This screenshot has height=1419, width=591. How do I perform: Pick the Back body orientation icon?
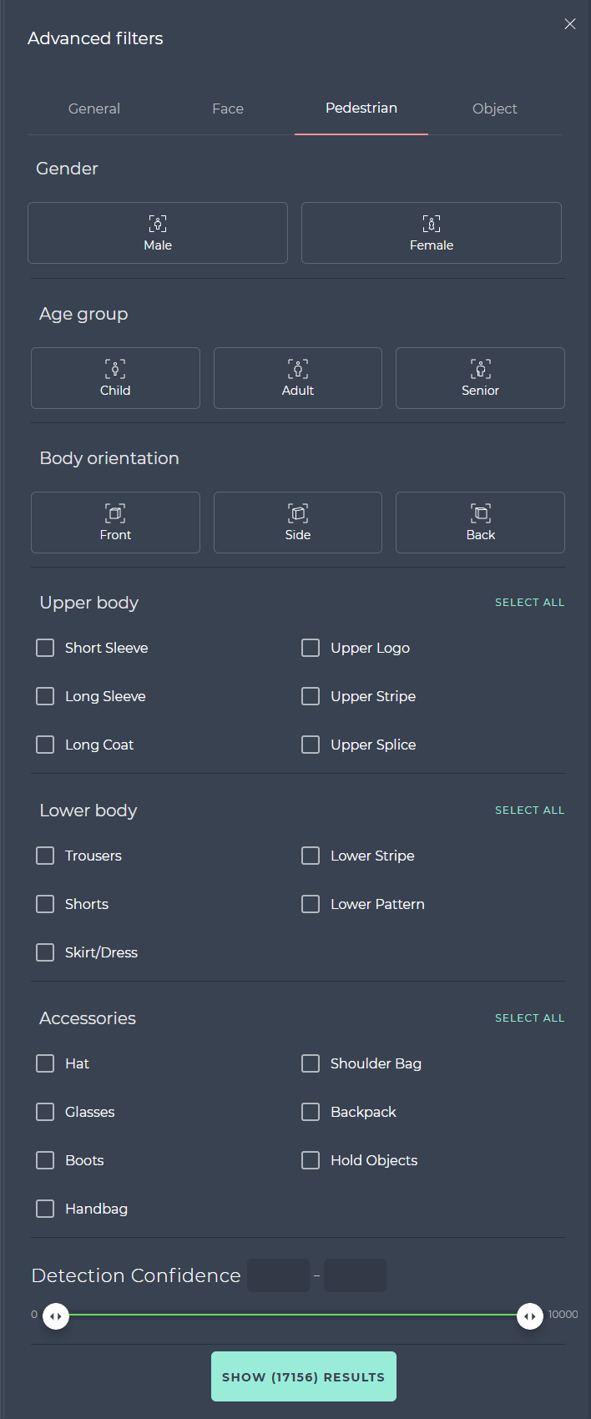click(x=481, y=513)
